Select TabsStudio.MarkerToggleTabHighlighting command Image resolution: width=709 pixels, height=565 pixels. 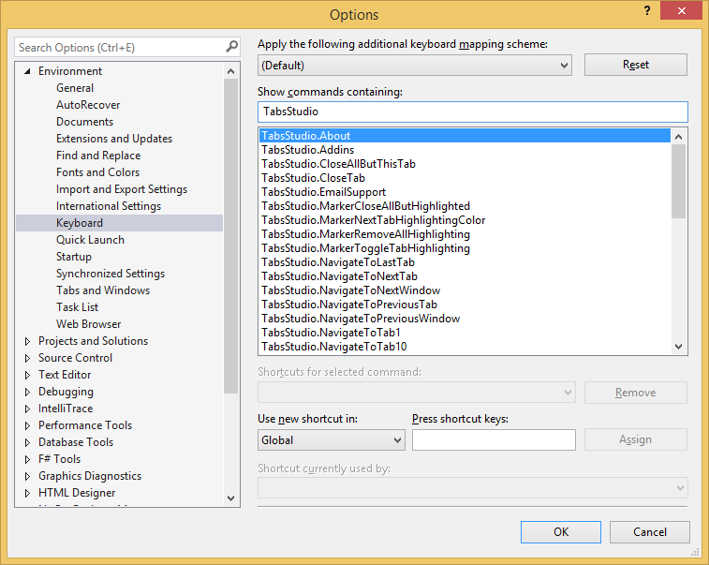(465, 248)
